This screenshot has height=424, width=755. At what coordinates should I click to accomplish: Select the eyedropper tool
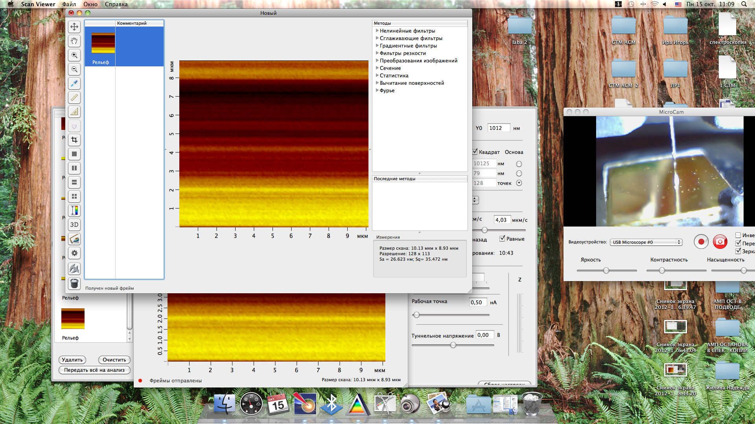pos(74,83)
